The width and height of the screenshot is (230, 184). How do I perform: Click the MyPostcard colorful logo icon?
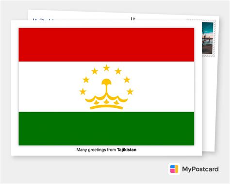174,169
